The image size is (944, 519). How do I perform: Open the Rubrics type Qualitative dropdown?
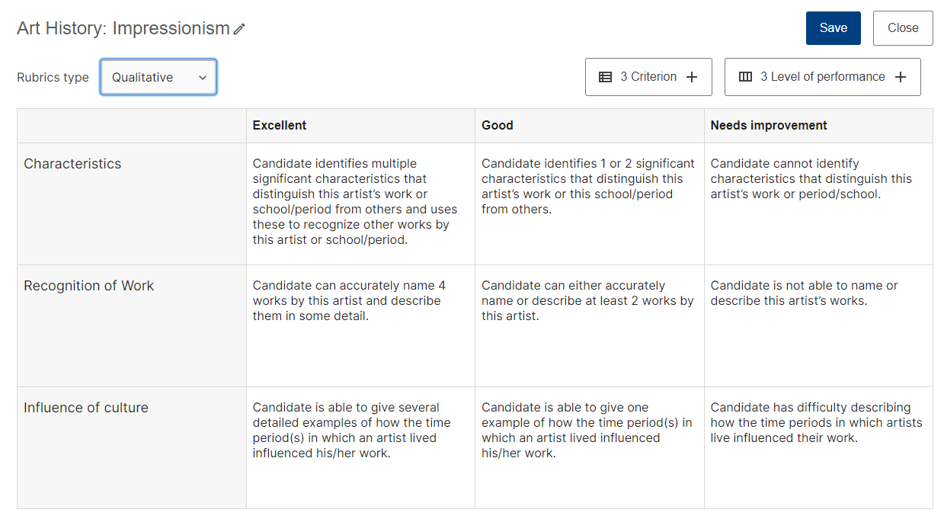(158, 77)
